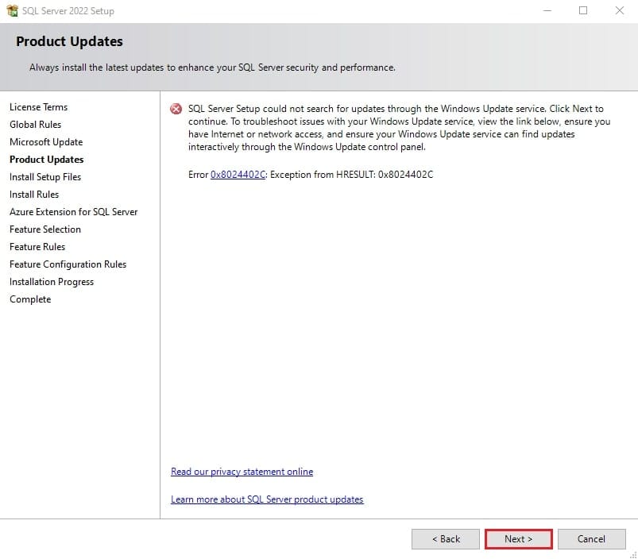This screenshot has width=638, height=559.
Task: Select Complete step
Action: (30, 299)
